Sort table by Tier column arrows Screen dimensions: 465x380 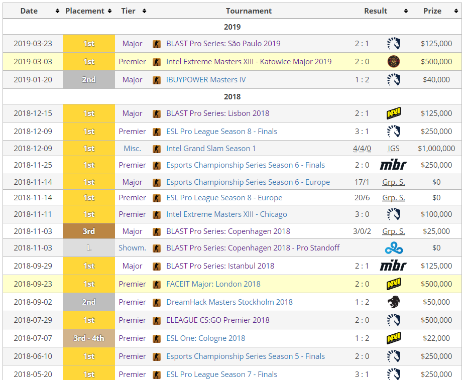pos(145,11)
